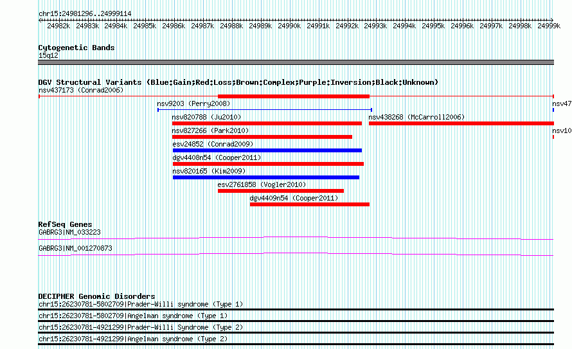Click the red bar under nsv438268
The width and height of the screenshot is (572, 349).
pos(461,123)
